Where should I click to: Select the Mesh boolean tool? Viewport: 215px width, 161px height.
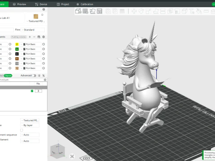tap(170, 11)
